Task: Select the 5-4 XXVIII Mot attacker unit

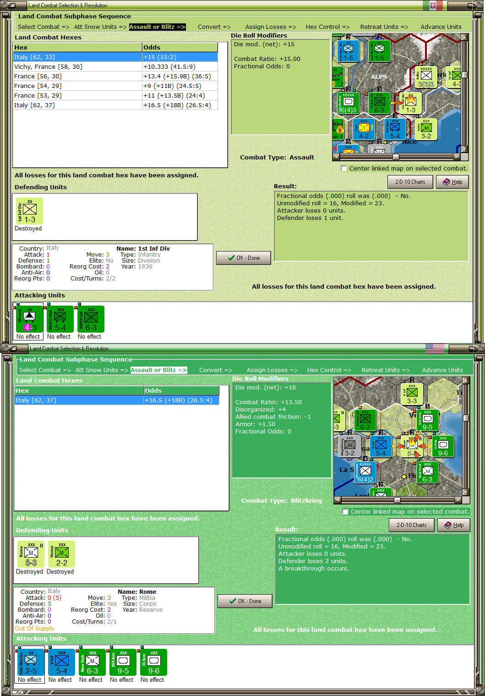Action: click(60, 319)
